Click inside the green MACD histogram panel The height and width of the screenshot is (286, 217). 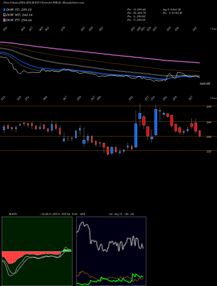[x=37, y=251]
